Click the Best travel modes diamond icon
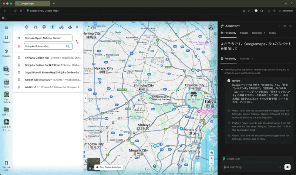This screenshot has height=175, width=296. point(27,27)
